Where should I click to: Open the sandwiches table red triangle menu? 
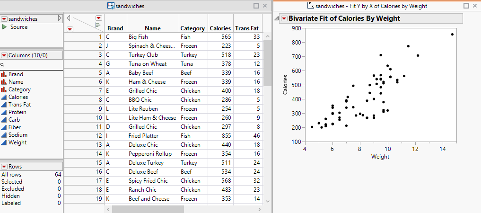4,18
